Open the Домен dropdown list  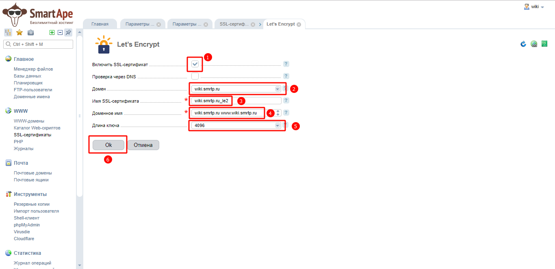point(236,89)
